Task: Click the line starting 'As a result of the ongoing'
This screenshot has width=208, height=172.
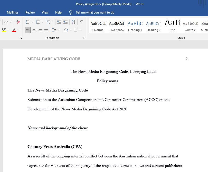Action: pyautogui.click(x=103, y=156)
